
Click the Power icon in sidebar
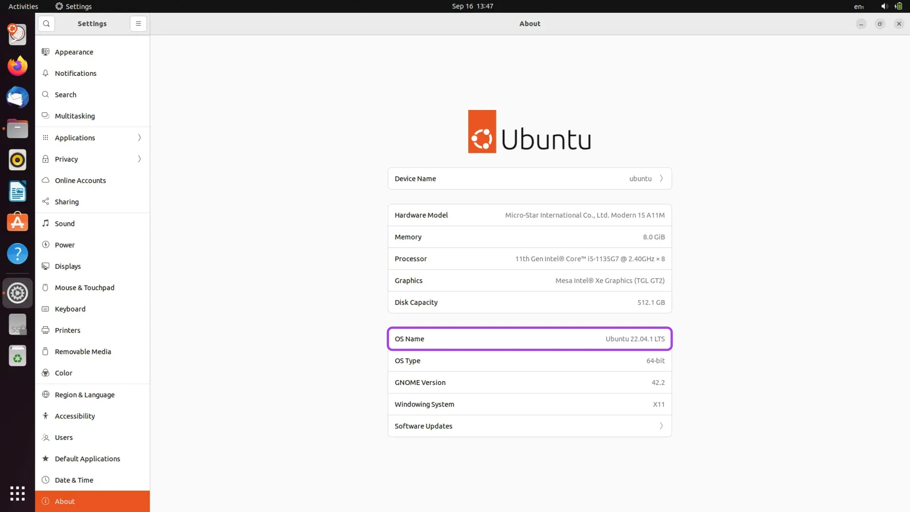[x=45, y=245]
